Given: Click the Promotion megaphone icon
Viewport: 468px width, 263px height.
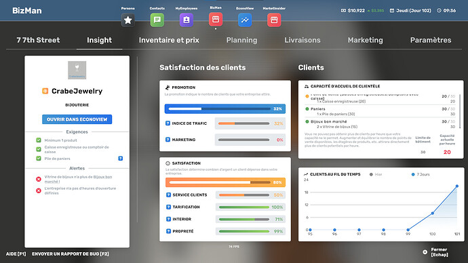Looking at the screenshot, I should [168, 87].
